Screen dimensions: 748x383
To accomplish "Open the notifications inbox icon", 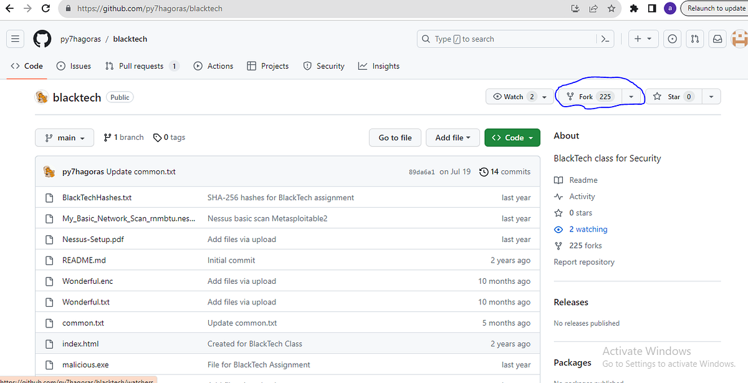I will [x=717, y=39].
